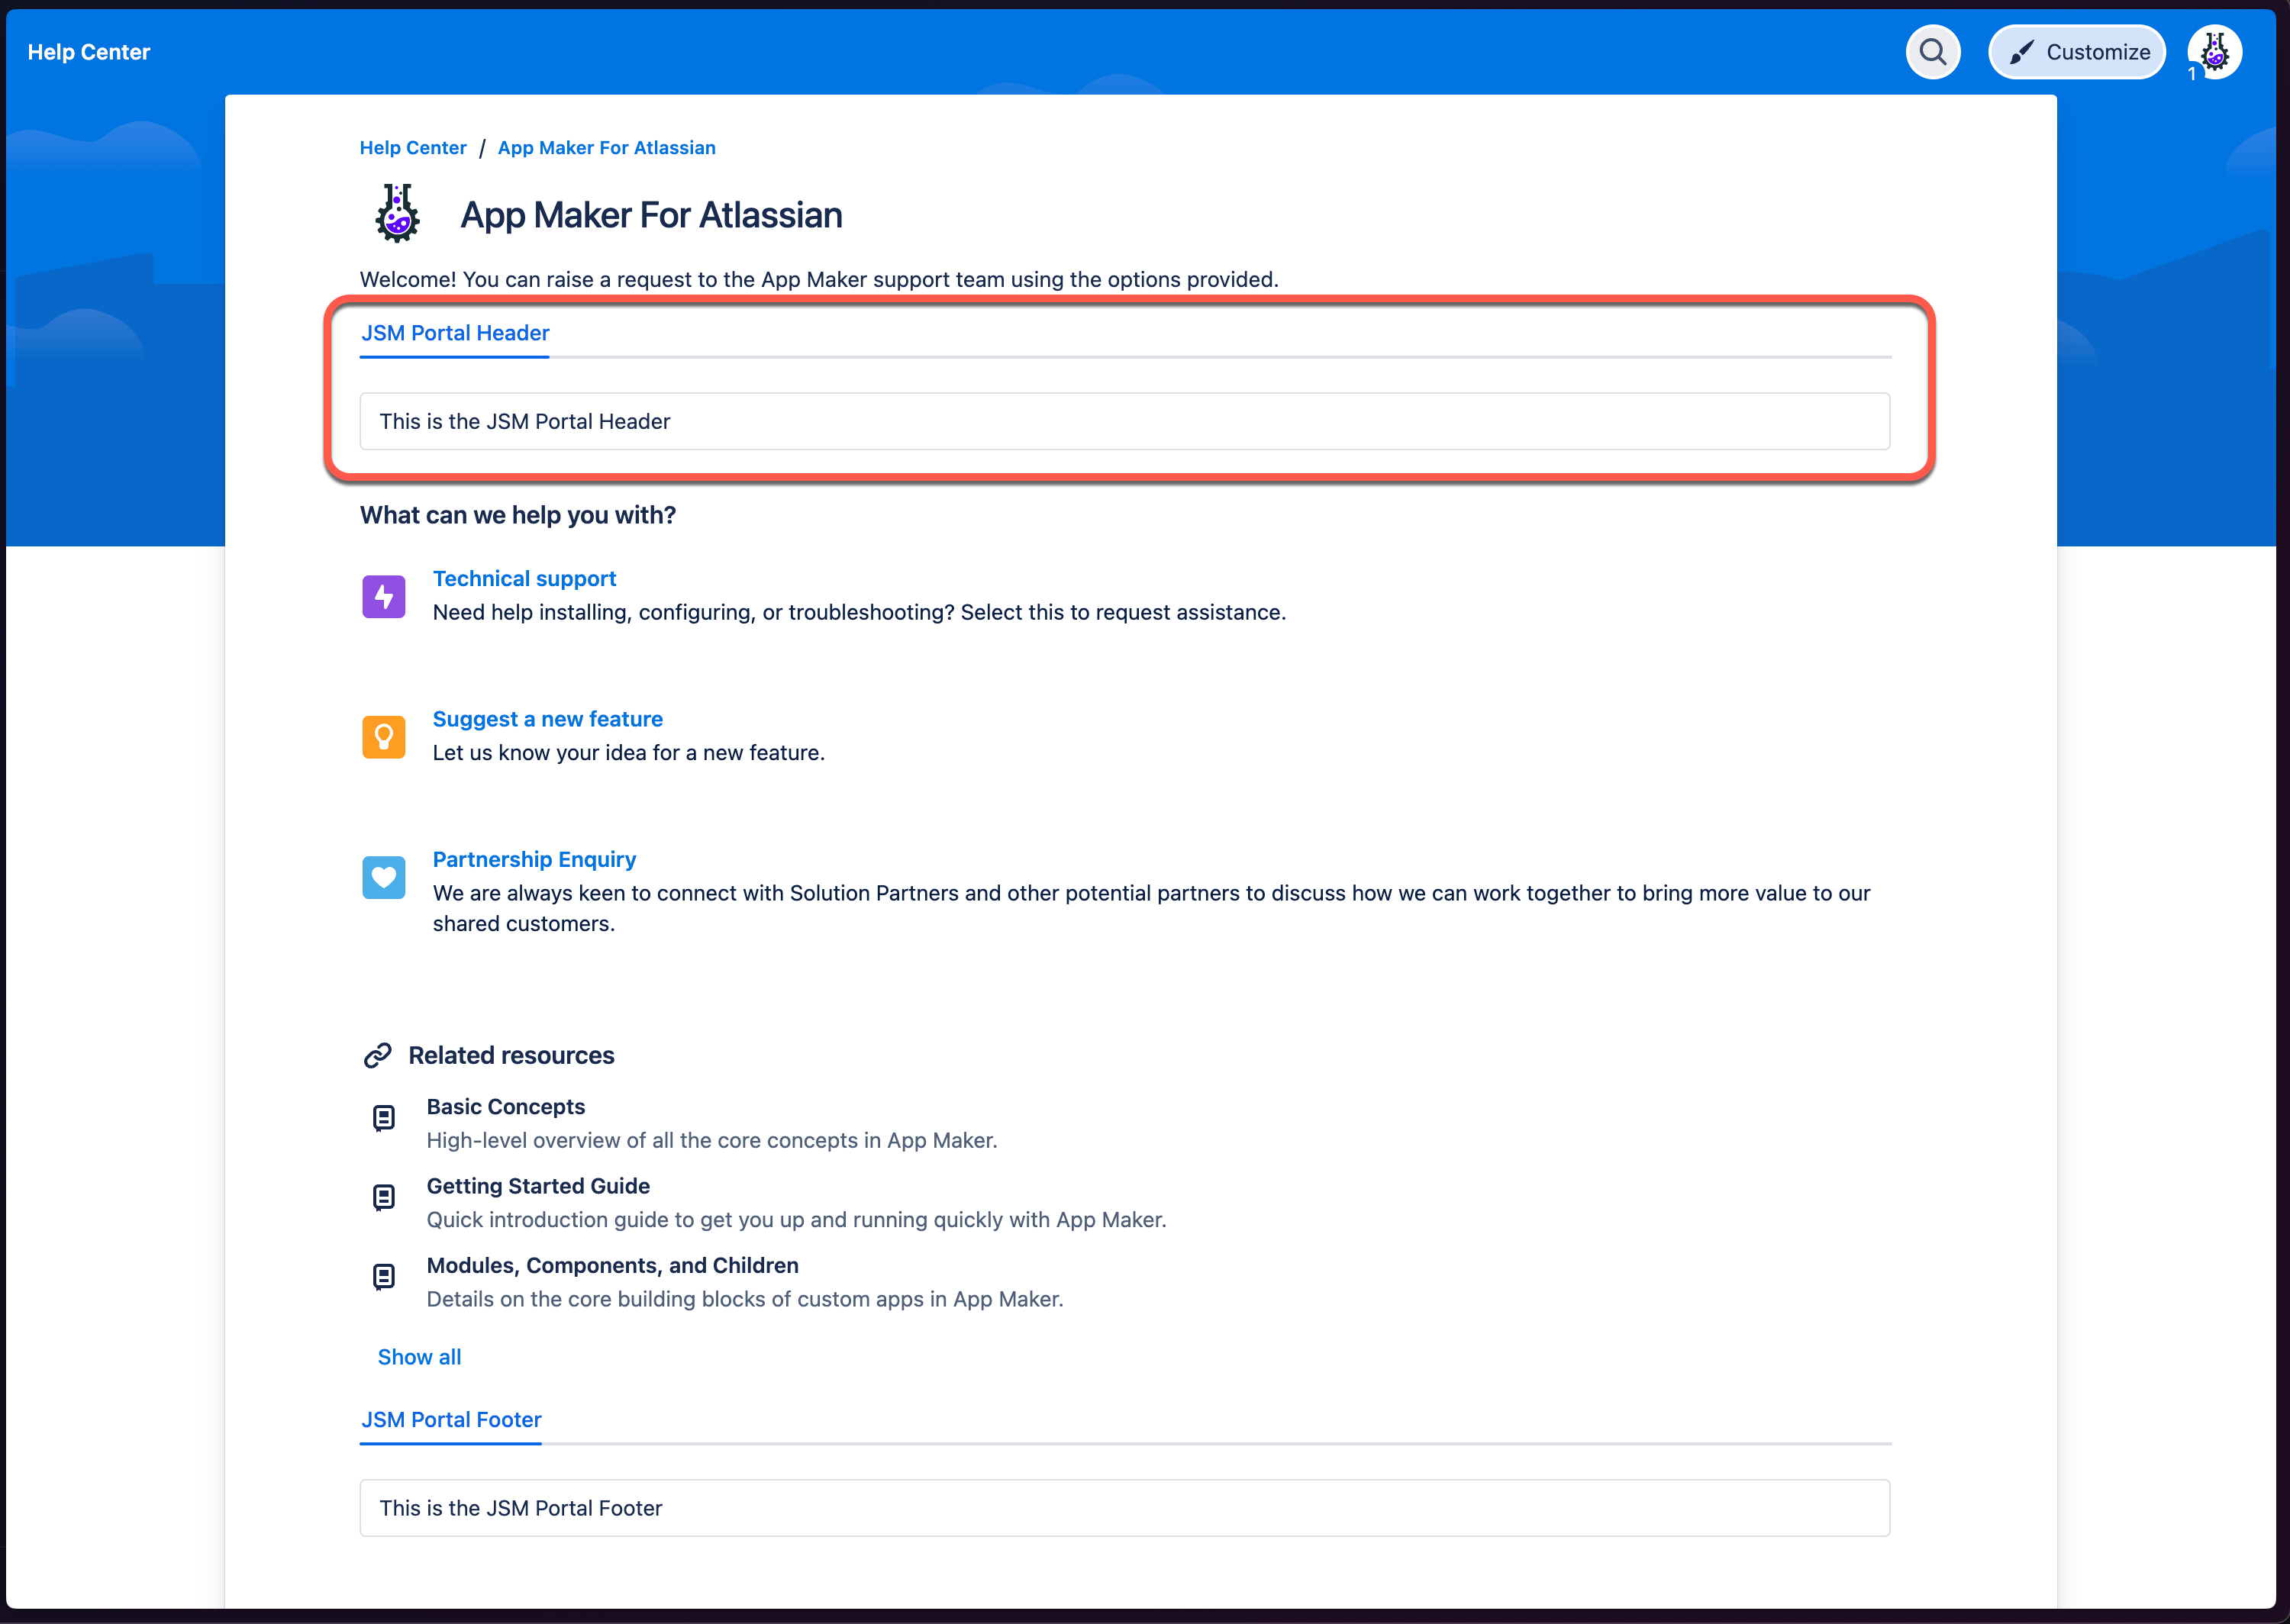Open the user avatar profile menu
The height and width of the screenshot is (1624, 2290).
point(2214,52)
